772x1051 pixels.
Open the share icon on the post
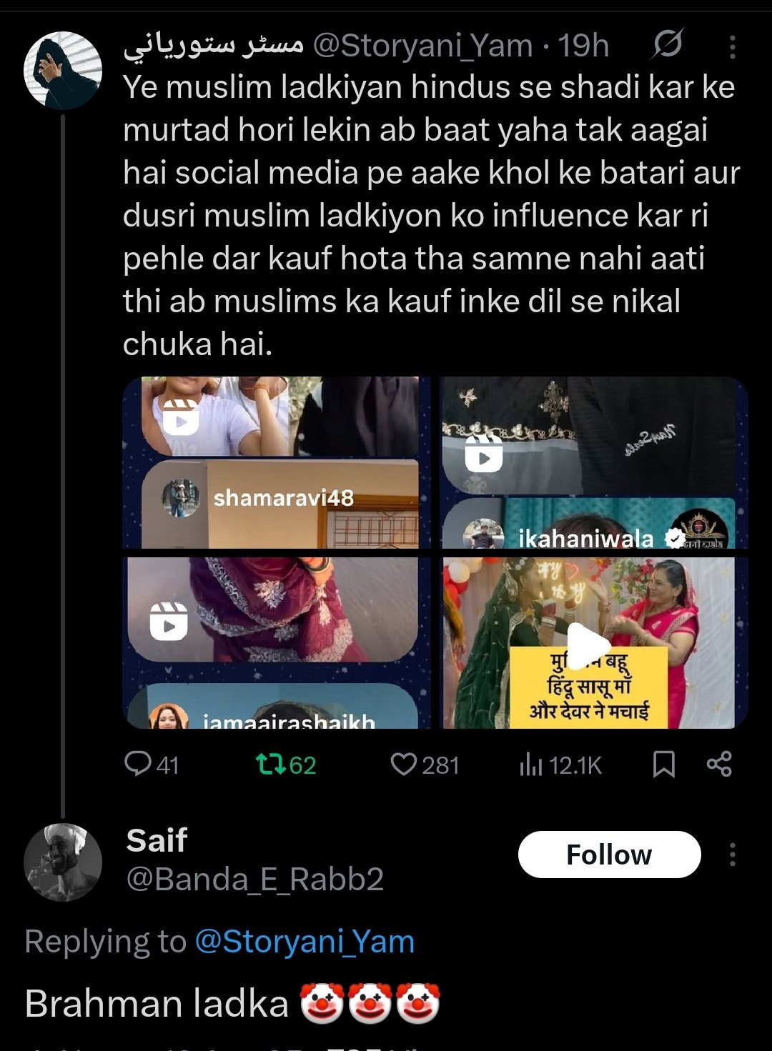[x=719, y=764]
